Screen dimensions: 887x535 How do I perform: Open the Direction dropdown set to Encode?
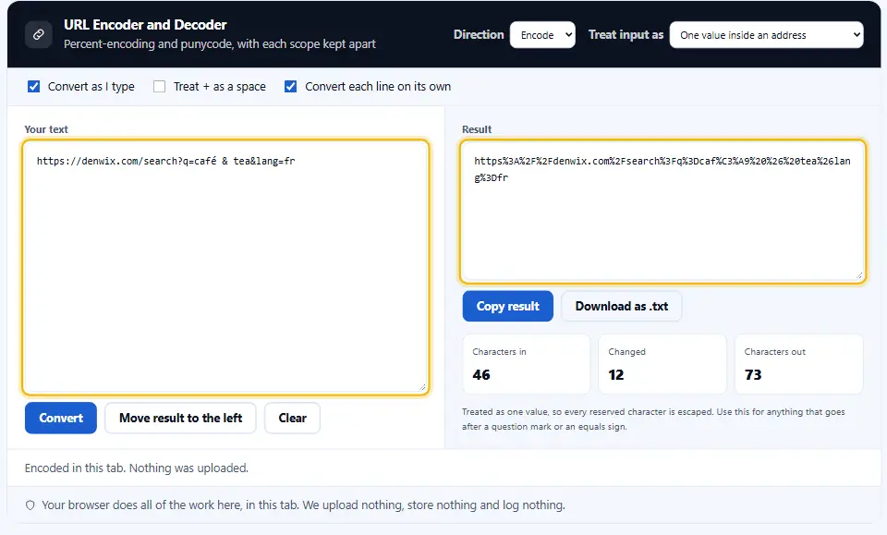pyautogui.click(x=542, y=35)
